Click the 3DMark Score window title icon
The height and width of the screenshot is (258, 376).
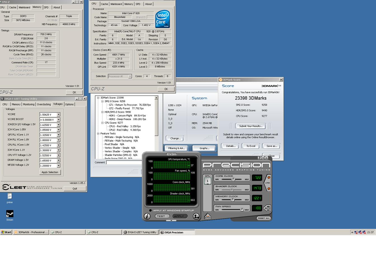coord(220,80)
